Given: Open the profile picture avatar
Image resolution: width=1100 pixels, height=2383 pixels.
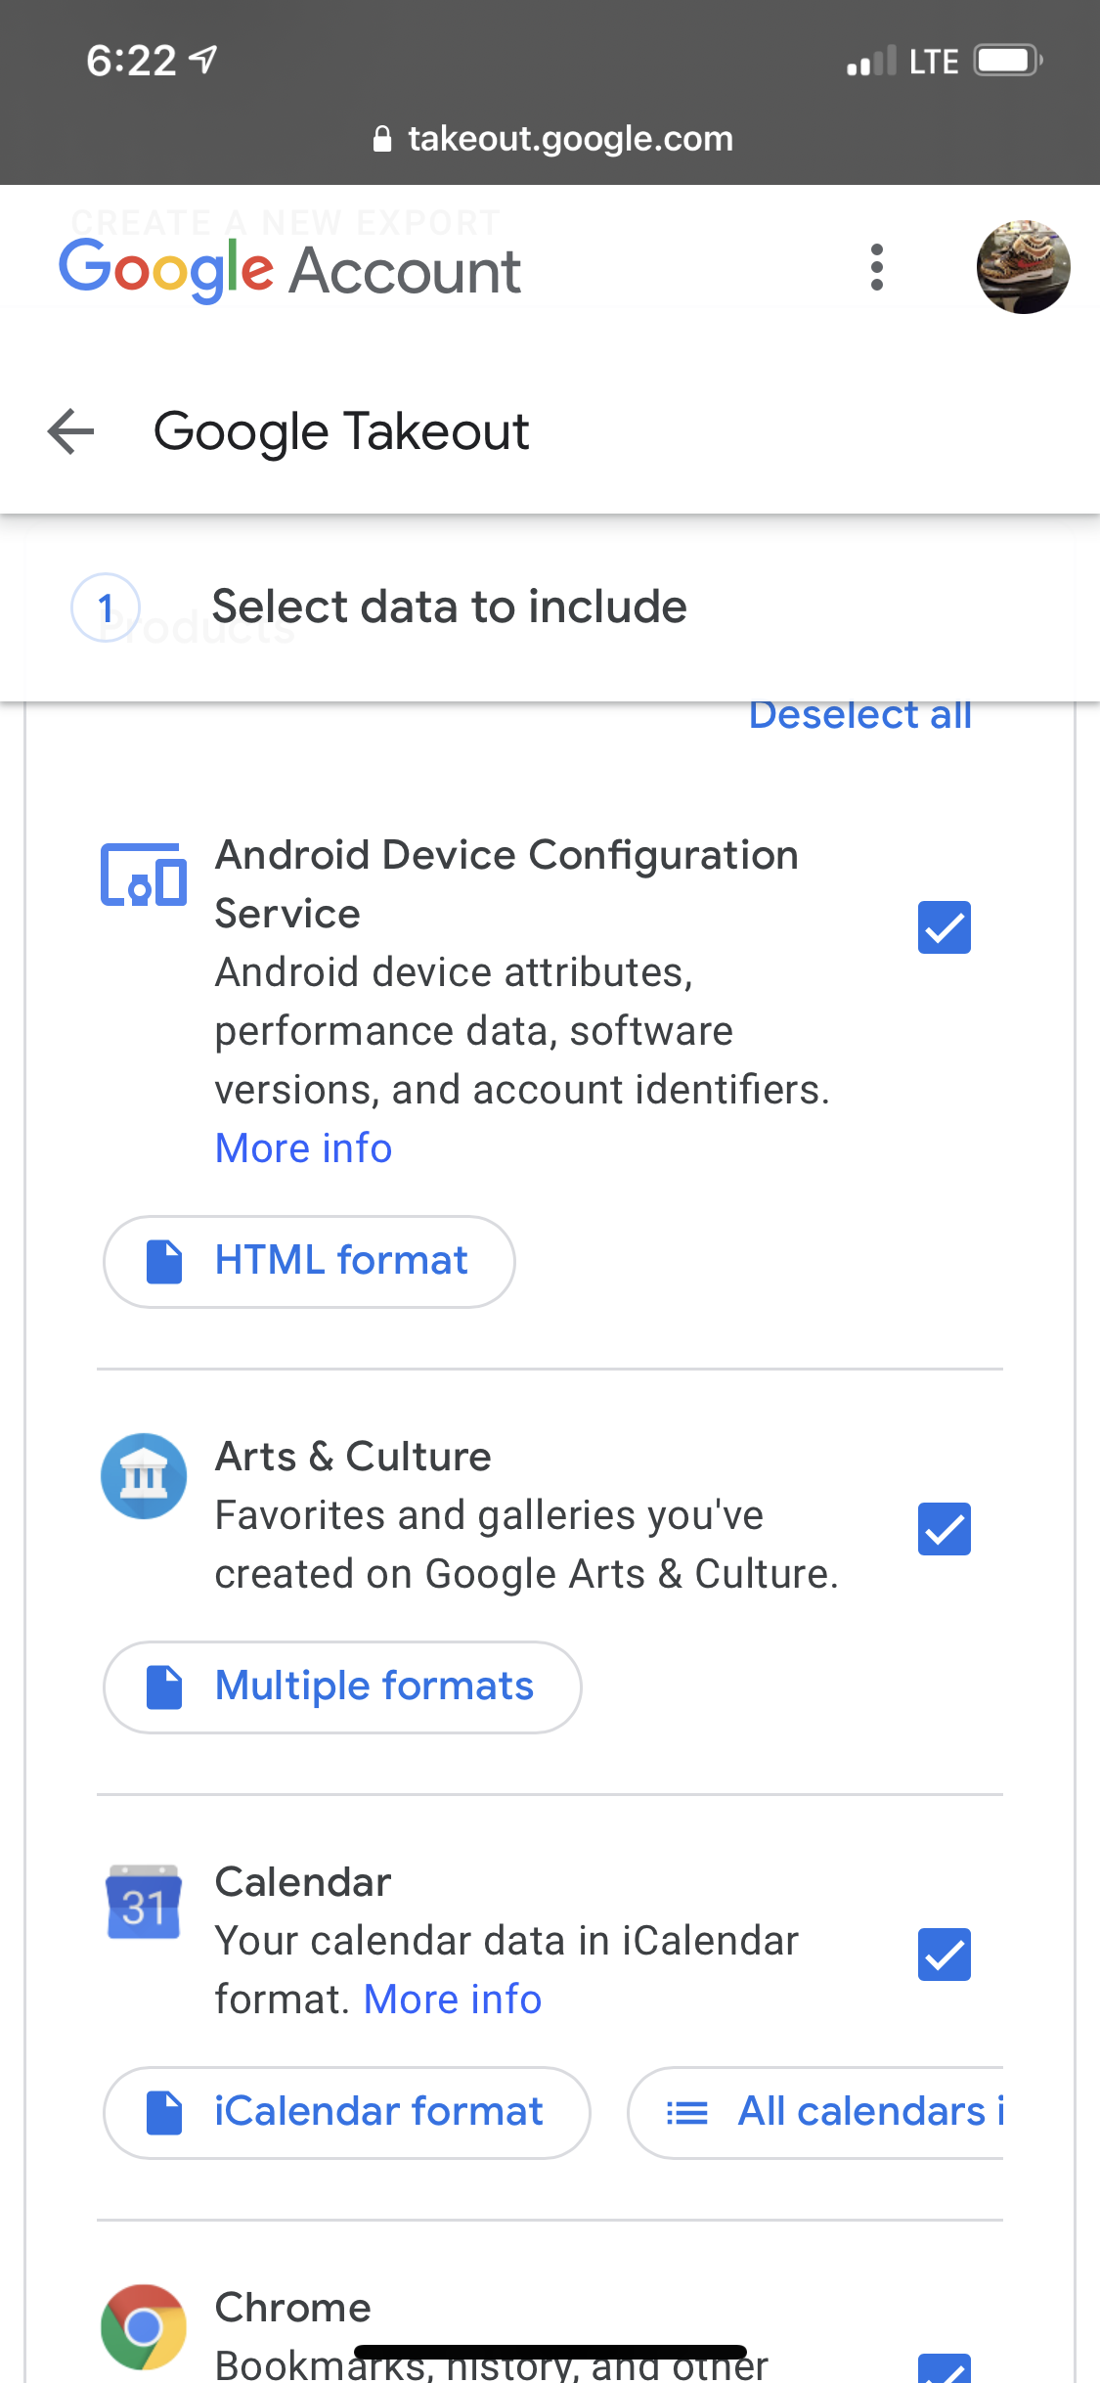Looking at the screenshot, I should 1023,267.
